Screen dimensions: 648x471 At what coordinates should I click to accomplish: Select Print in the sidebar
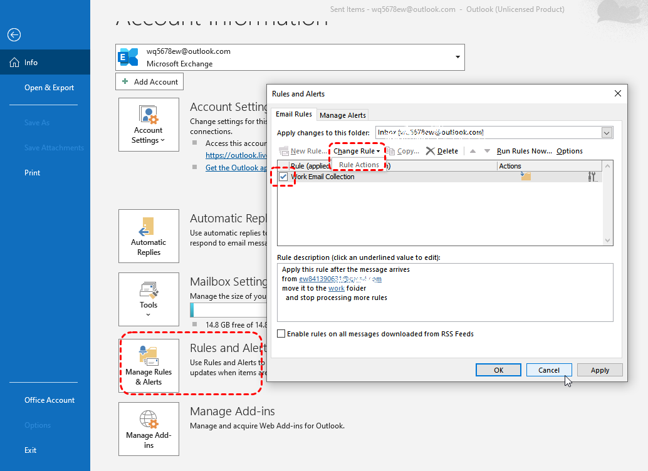tap(32, 173)
